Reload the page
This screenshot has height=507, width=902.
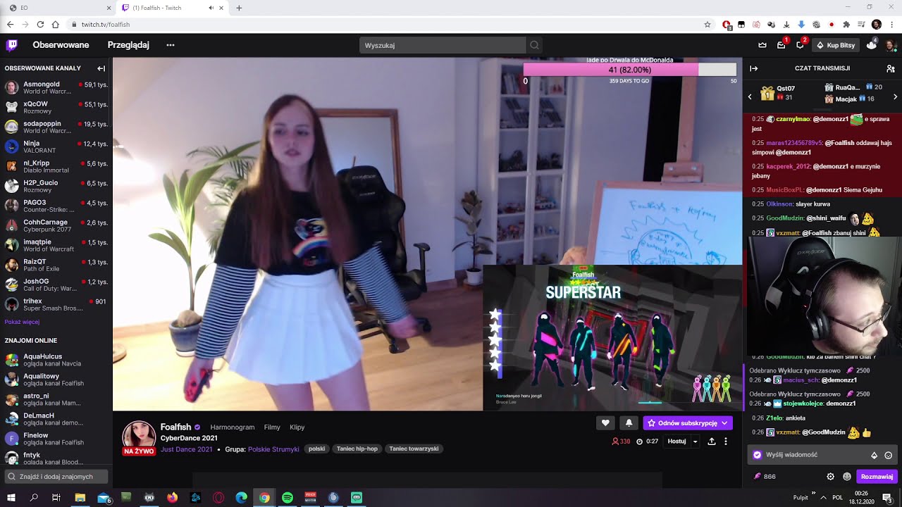40,25
